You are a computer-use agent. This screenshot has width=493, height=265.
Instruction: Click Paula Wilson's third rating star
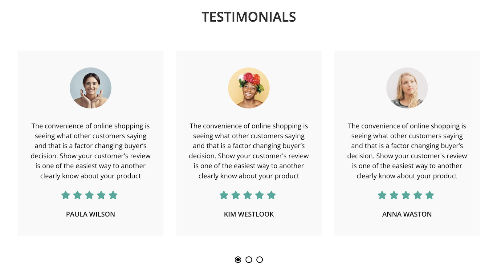click(89, 195)
